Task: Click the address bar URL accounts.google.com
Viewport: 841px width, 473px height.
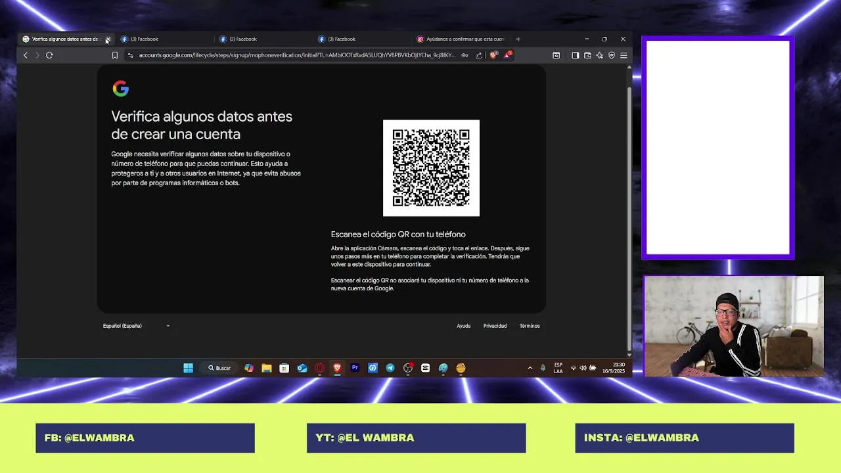Action: tap(297, 55)
